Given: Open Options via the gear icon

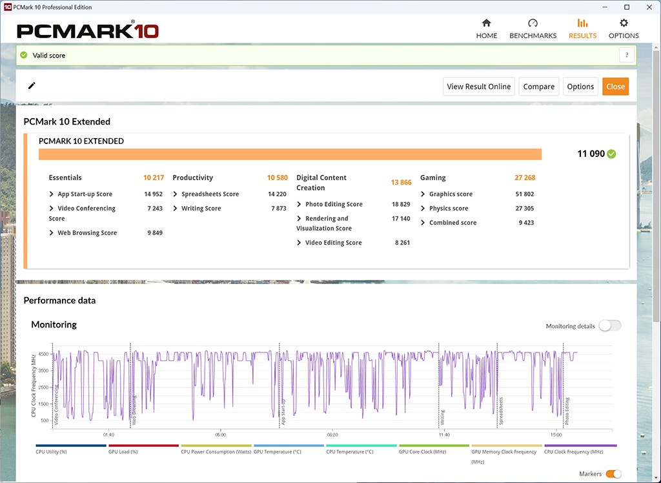Looking at the screenshot, I should pyautogui.click(x=624, y=23).
